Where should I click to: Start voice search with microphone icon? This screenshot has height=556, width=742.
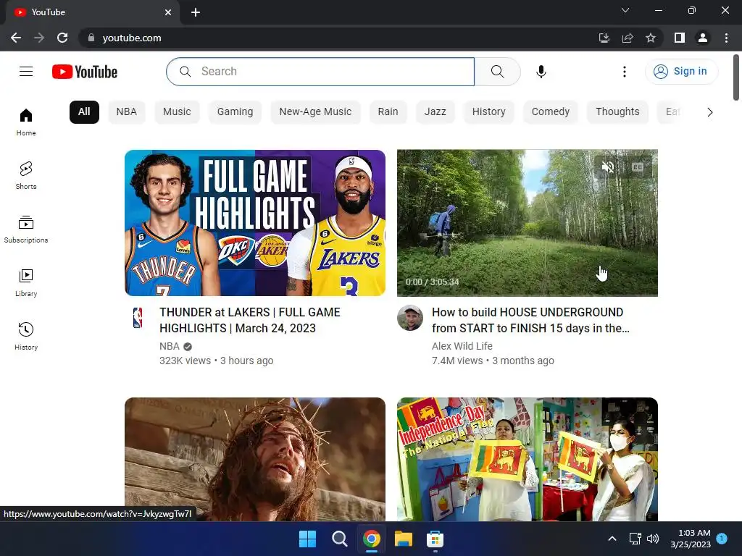(x=541, y=72)
